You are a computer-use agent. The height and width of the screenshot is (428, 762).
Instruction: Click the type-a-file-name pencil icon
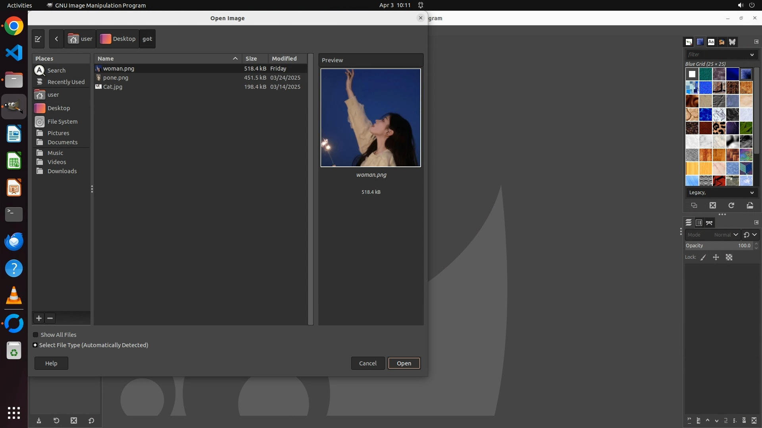click(38, 39)
